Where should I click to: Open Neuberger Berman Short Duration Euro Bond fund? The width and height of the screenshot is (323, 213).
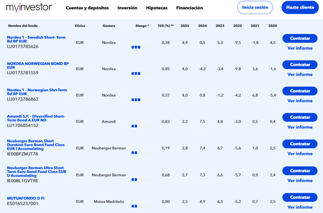[36, 145]
